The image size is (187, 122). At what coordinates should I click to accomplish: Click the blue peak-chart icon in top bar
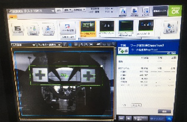pyautogui.click(x=123, y=12)
